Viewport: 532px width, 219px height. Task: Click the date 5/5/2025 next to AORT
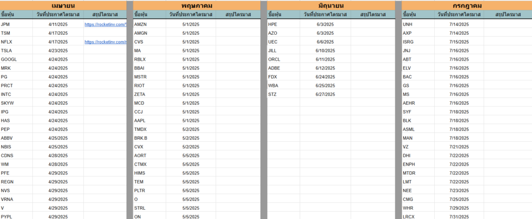(x=191, y=156)
